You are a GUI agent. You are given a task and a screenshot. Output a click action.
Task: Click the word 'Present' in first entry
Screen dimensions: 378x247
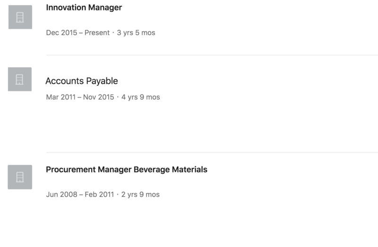pos(97,33)
